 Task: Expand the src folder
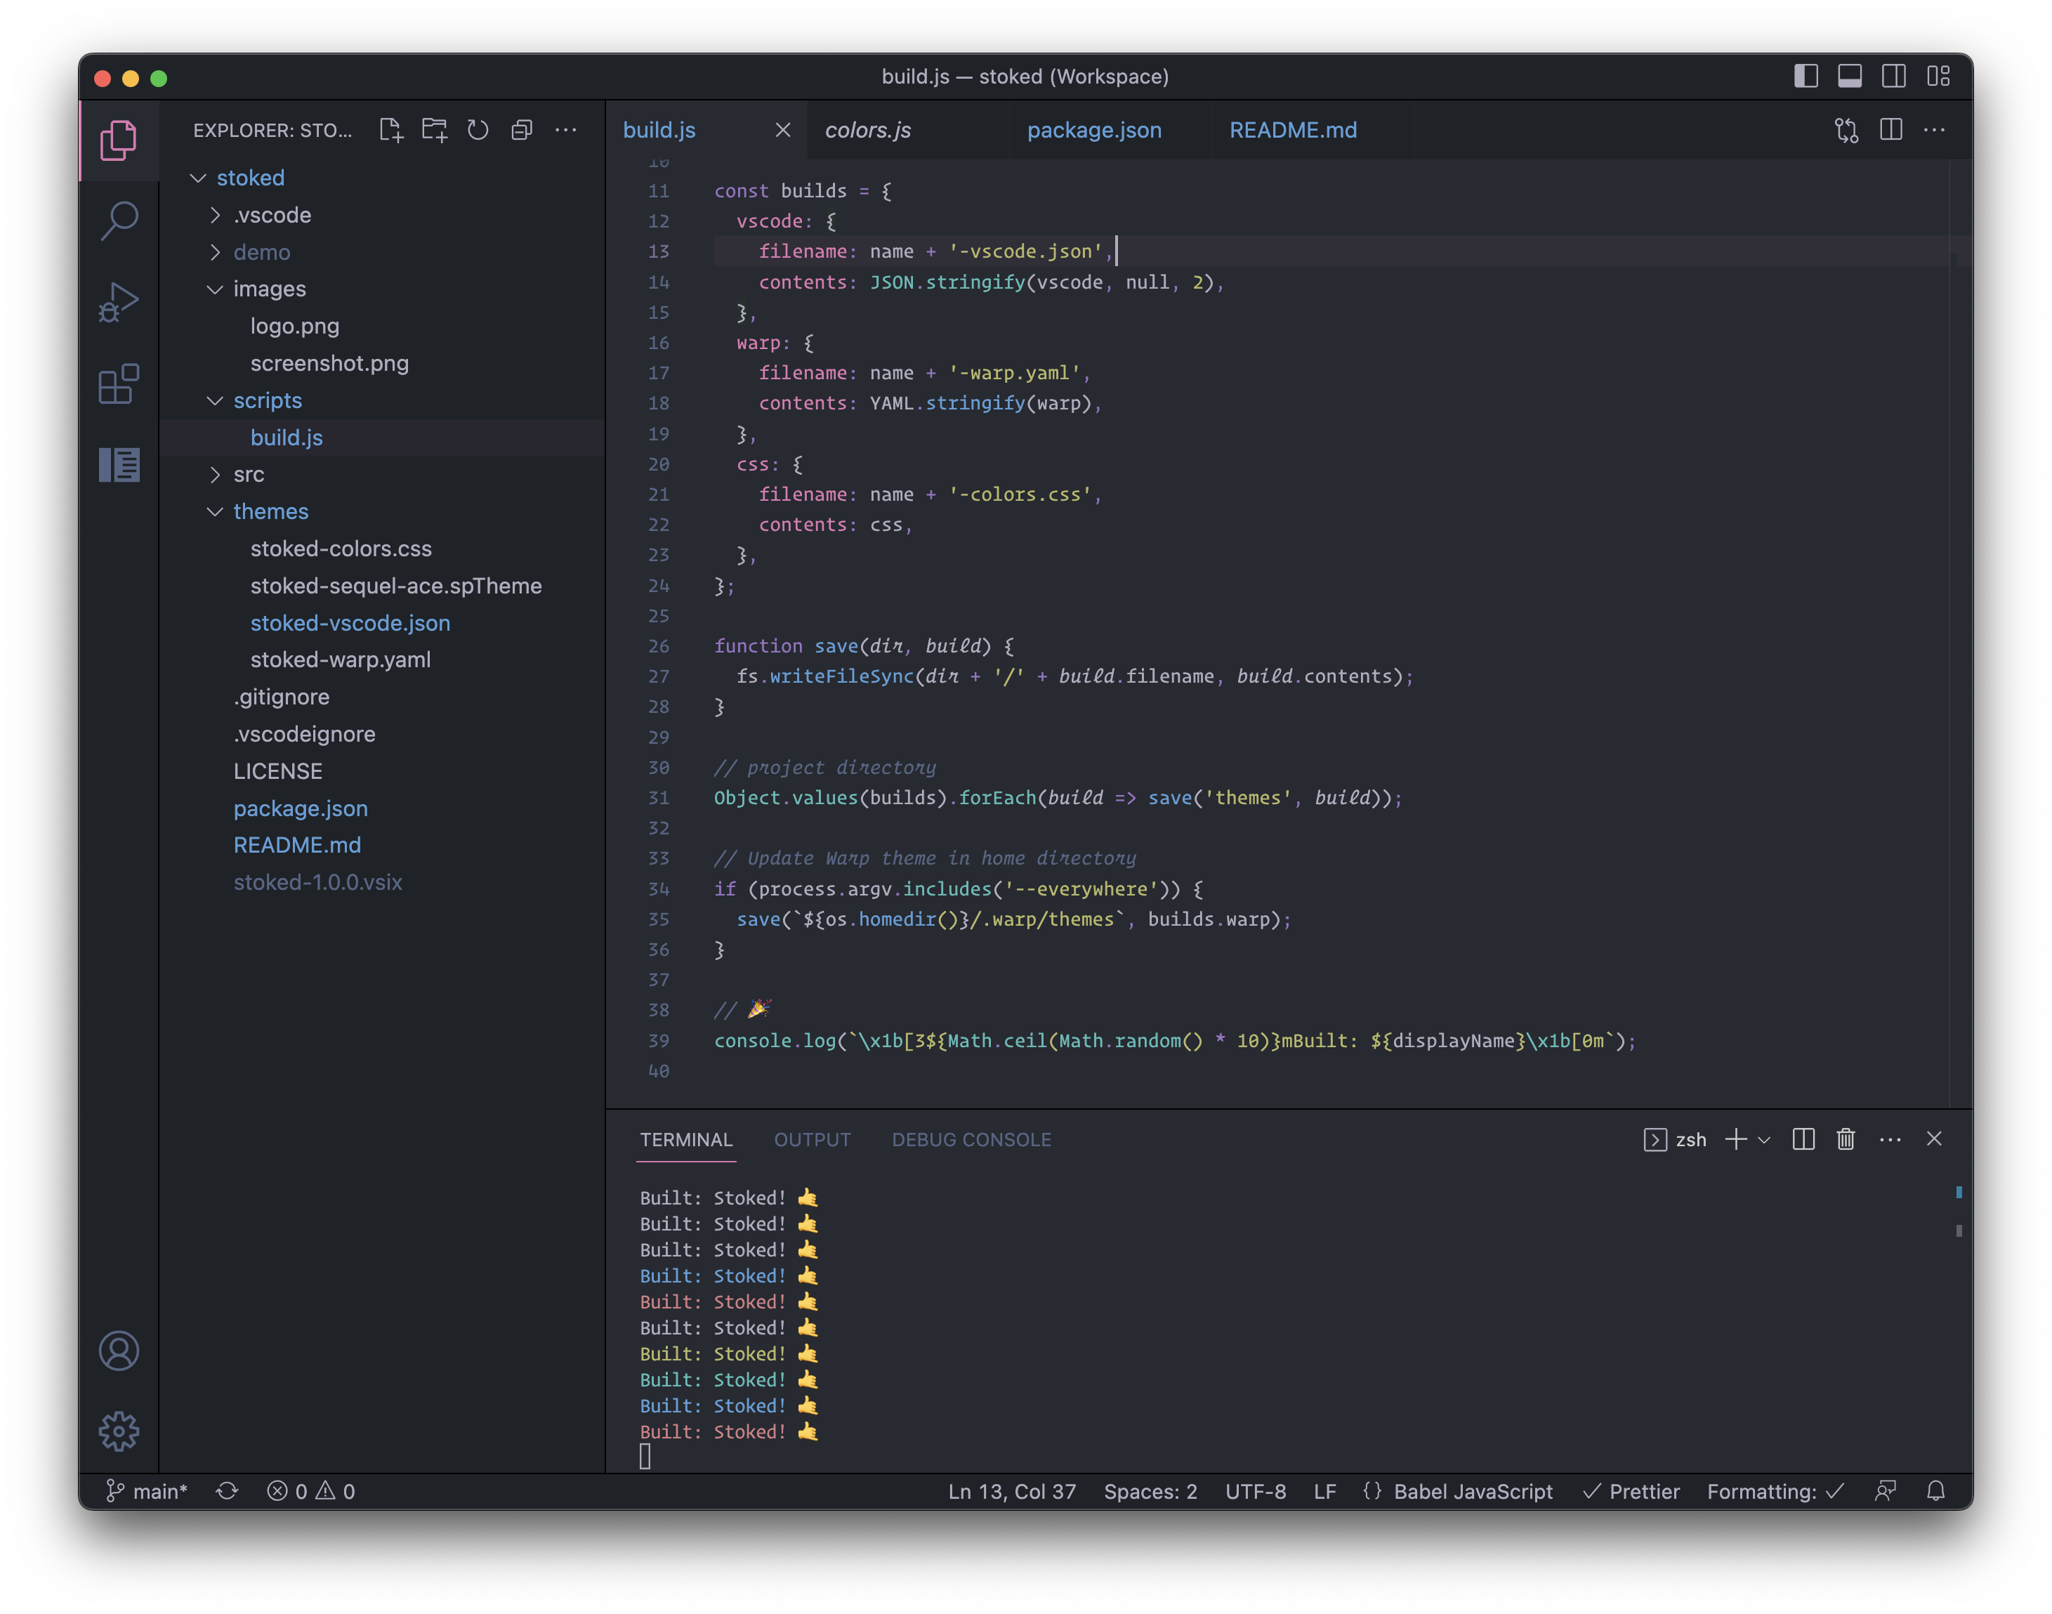click(x=249, y=474)
